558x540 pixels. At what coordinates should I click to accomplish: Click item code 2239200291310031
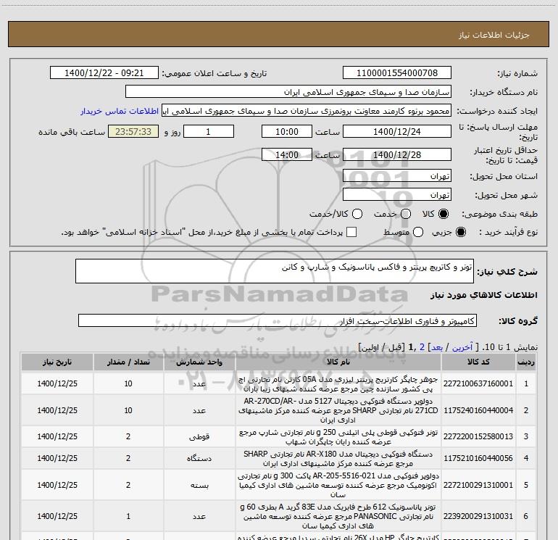coord(478,516)
